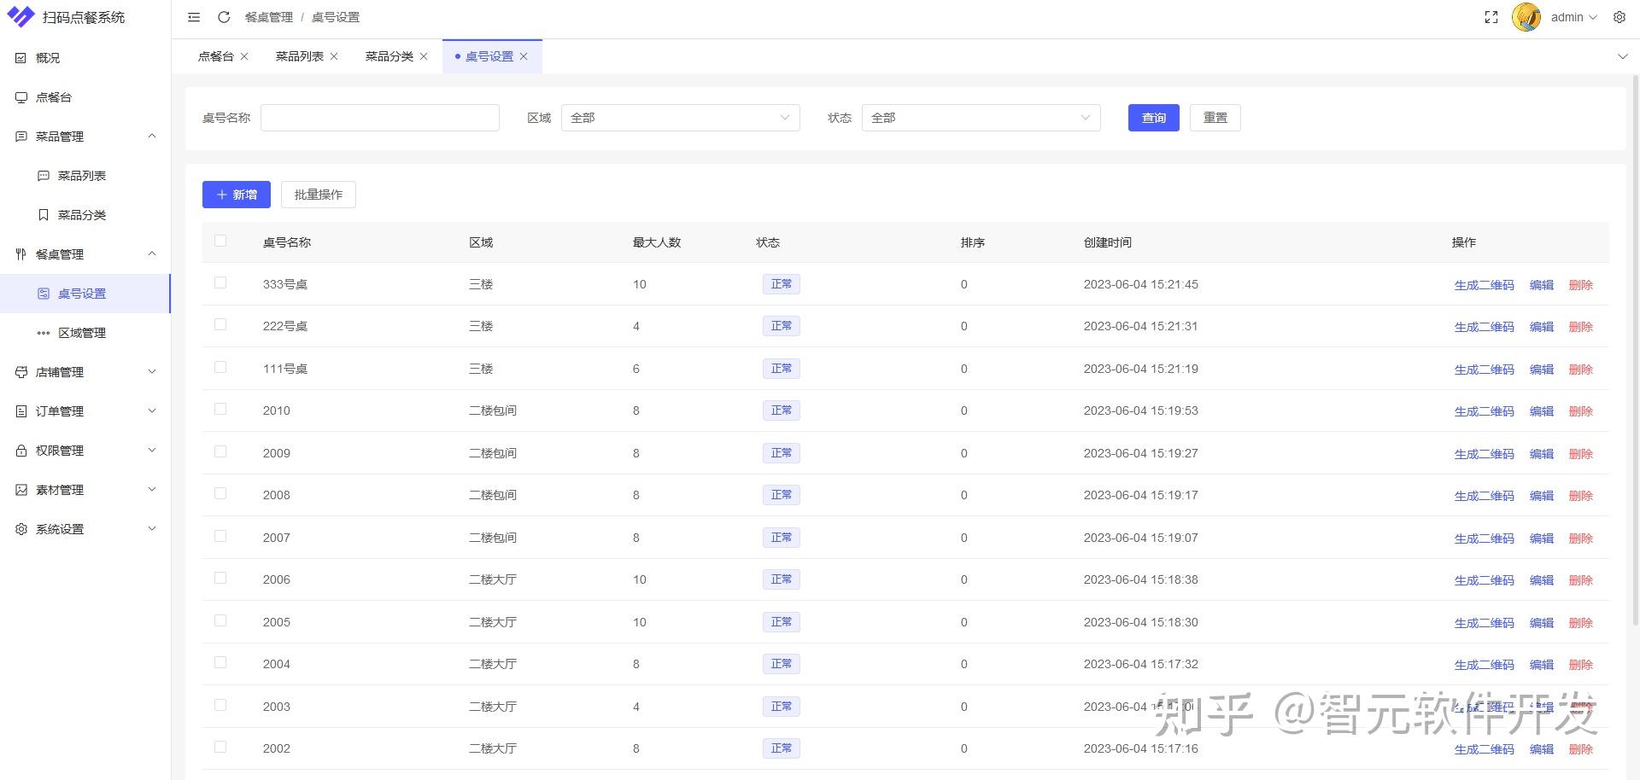Click the 区域管理 ellipsis icon
The image size is (1640, 780).
click(x=43, y=333)
